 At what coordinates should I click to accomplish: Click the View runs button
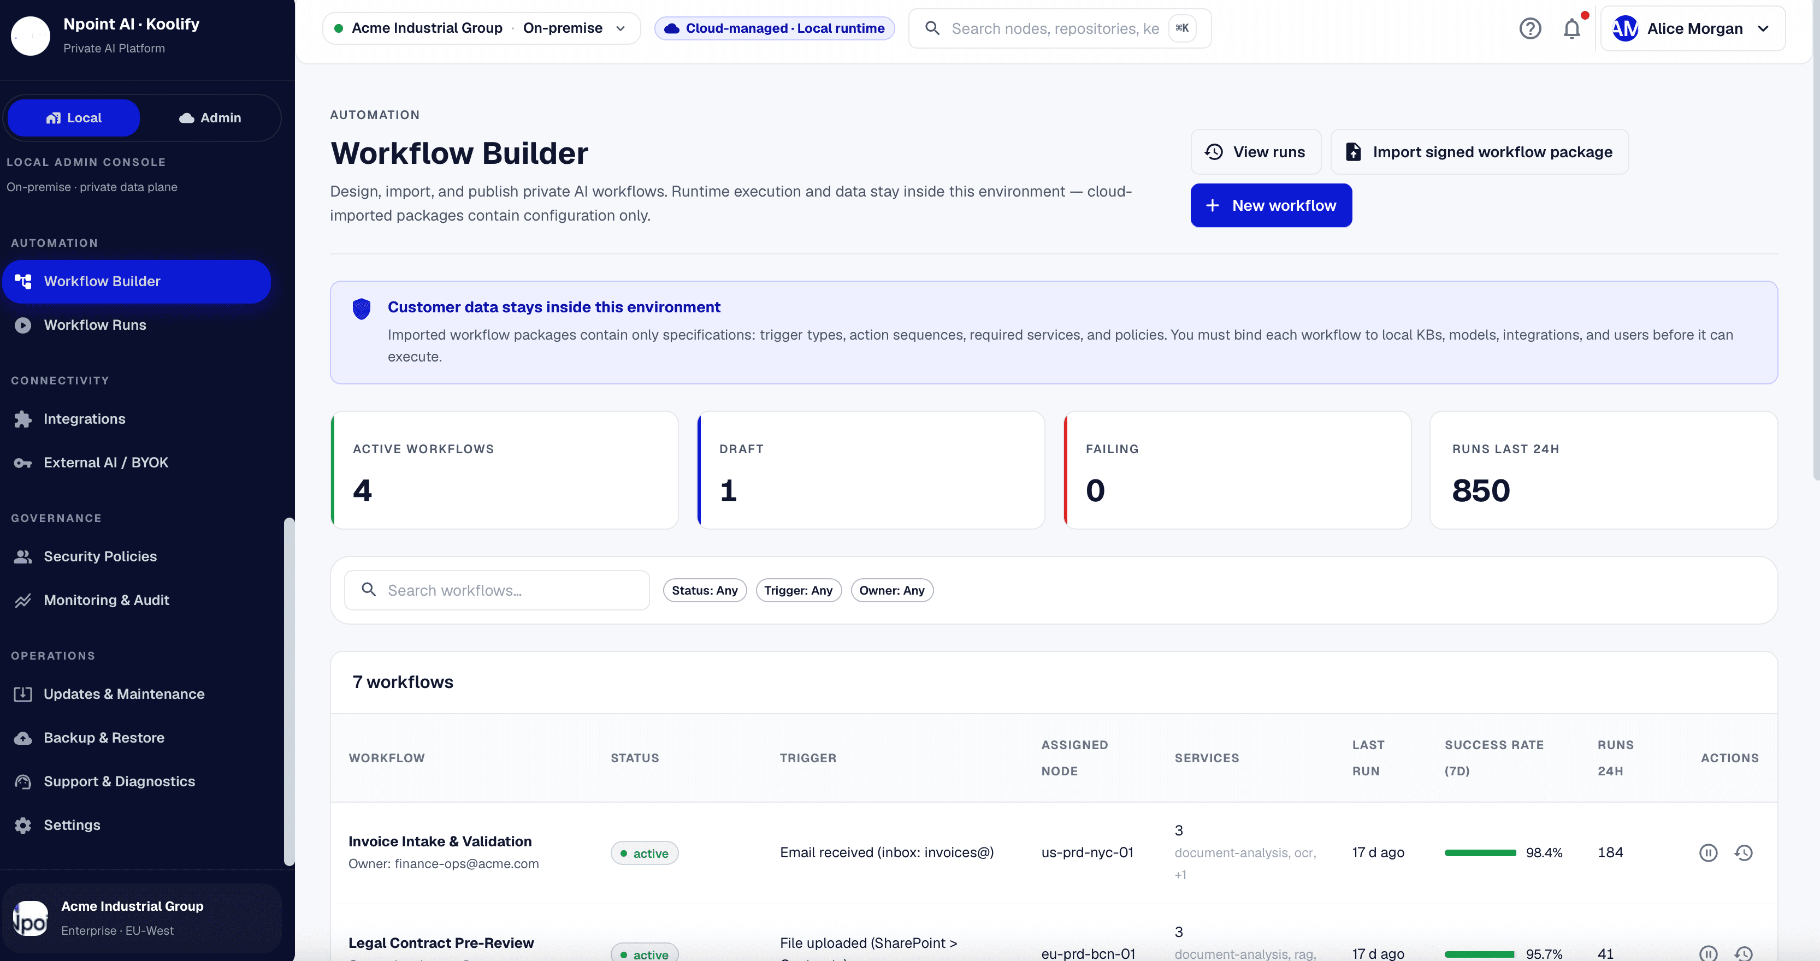tap(1256, 152)
